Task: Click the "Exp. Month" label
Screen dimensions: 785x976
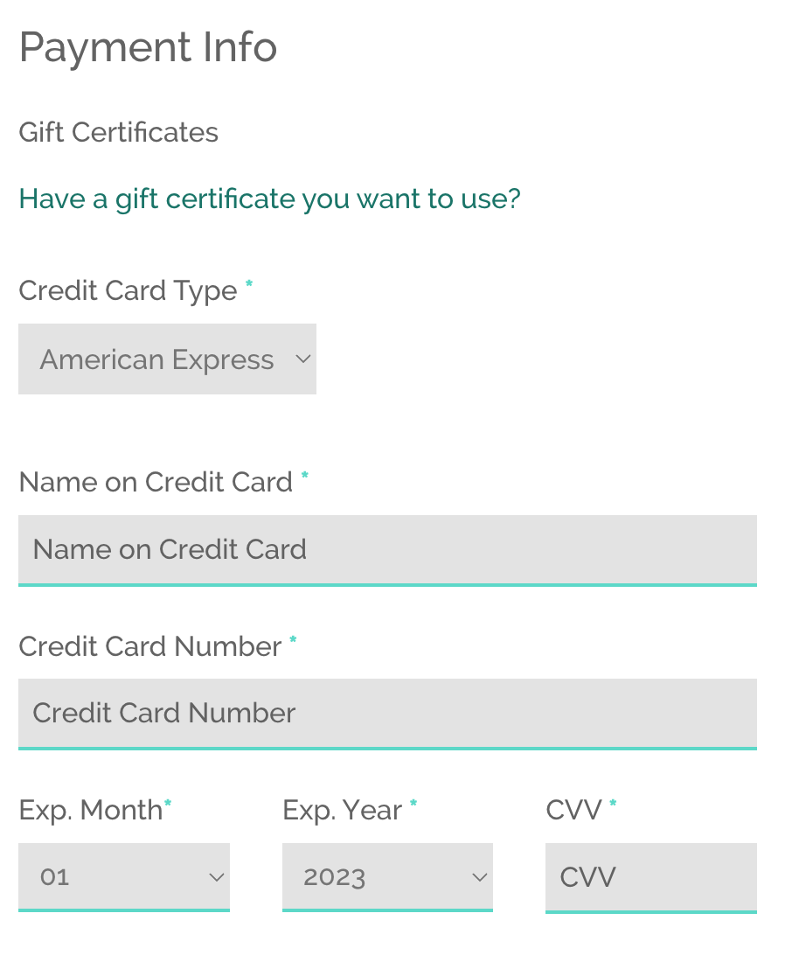Action: 90,811
